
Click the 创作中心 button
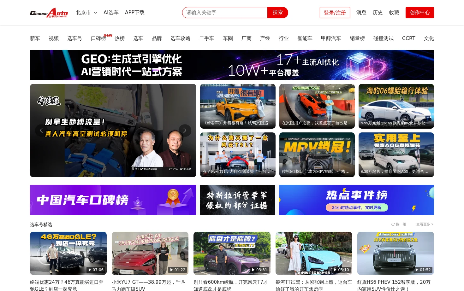(420, 13)
